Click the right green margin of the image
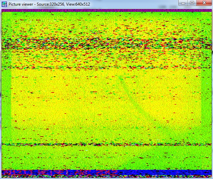Image resolution: width=213 pixels, height=179 pixels. click(x=206, y=99)
